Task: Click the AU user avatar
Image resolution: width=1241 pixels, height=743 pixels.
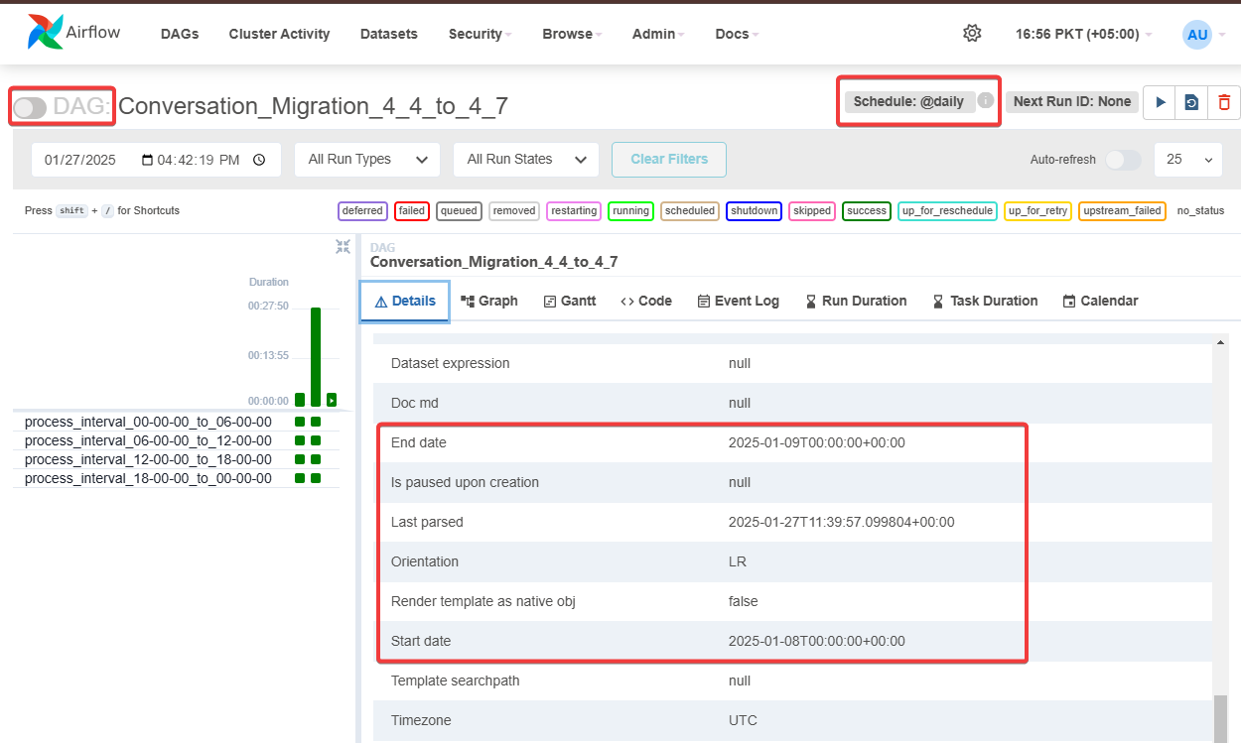Action: [1197, 35]
